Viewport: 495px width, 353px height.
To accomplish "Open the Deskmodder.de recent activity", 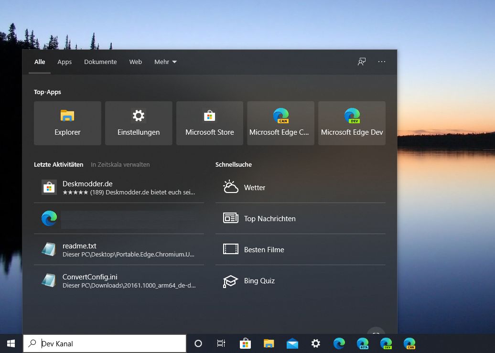I will pyautogui.click(x=119, y=188).
